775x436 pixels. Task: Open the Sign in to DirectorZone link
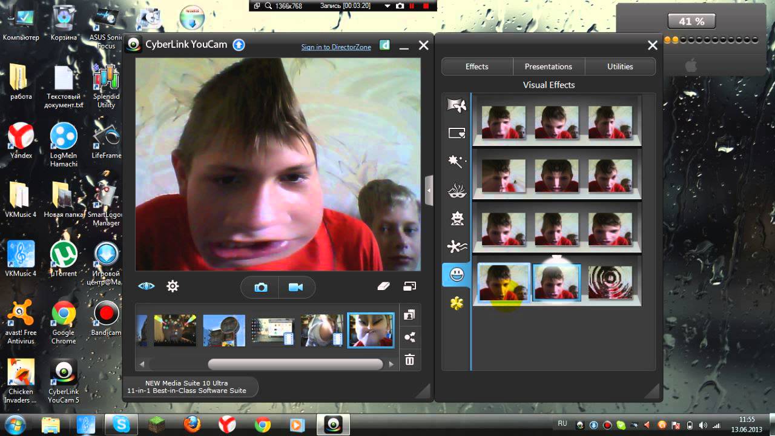[x=336, y=47]
